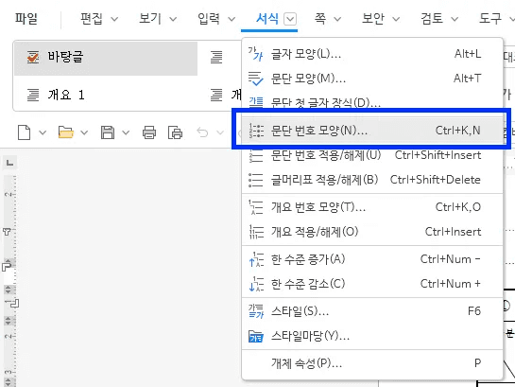Select 한 수준 감소(C) level down
Viewport: 515px width, 387px height.
[x=372, y=284]
